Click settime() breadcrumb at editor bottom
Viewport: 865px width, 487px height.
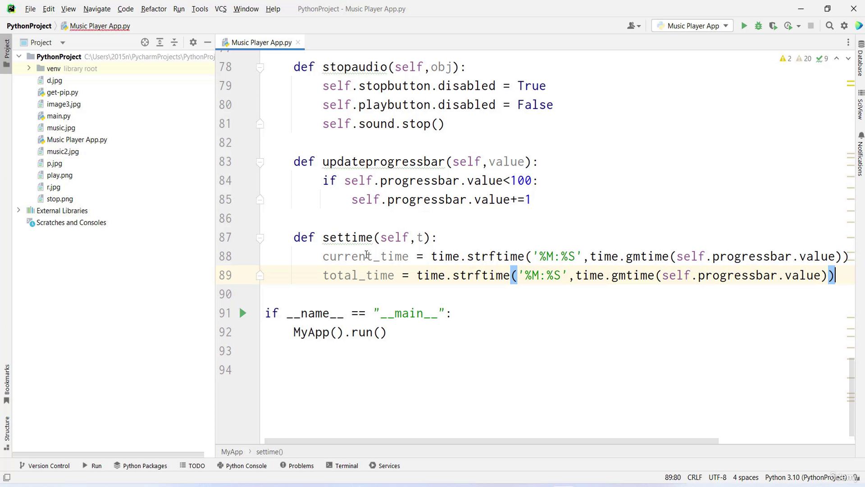click(x=269, y=452)
